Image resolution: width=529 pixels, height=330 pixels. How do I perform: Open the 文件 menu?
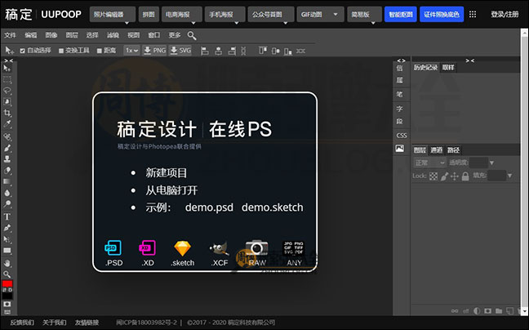(10, 35)
